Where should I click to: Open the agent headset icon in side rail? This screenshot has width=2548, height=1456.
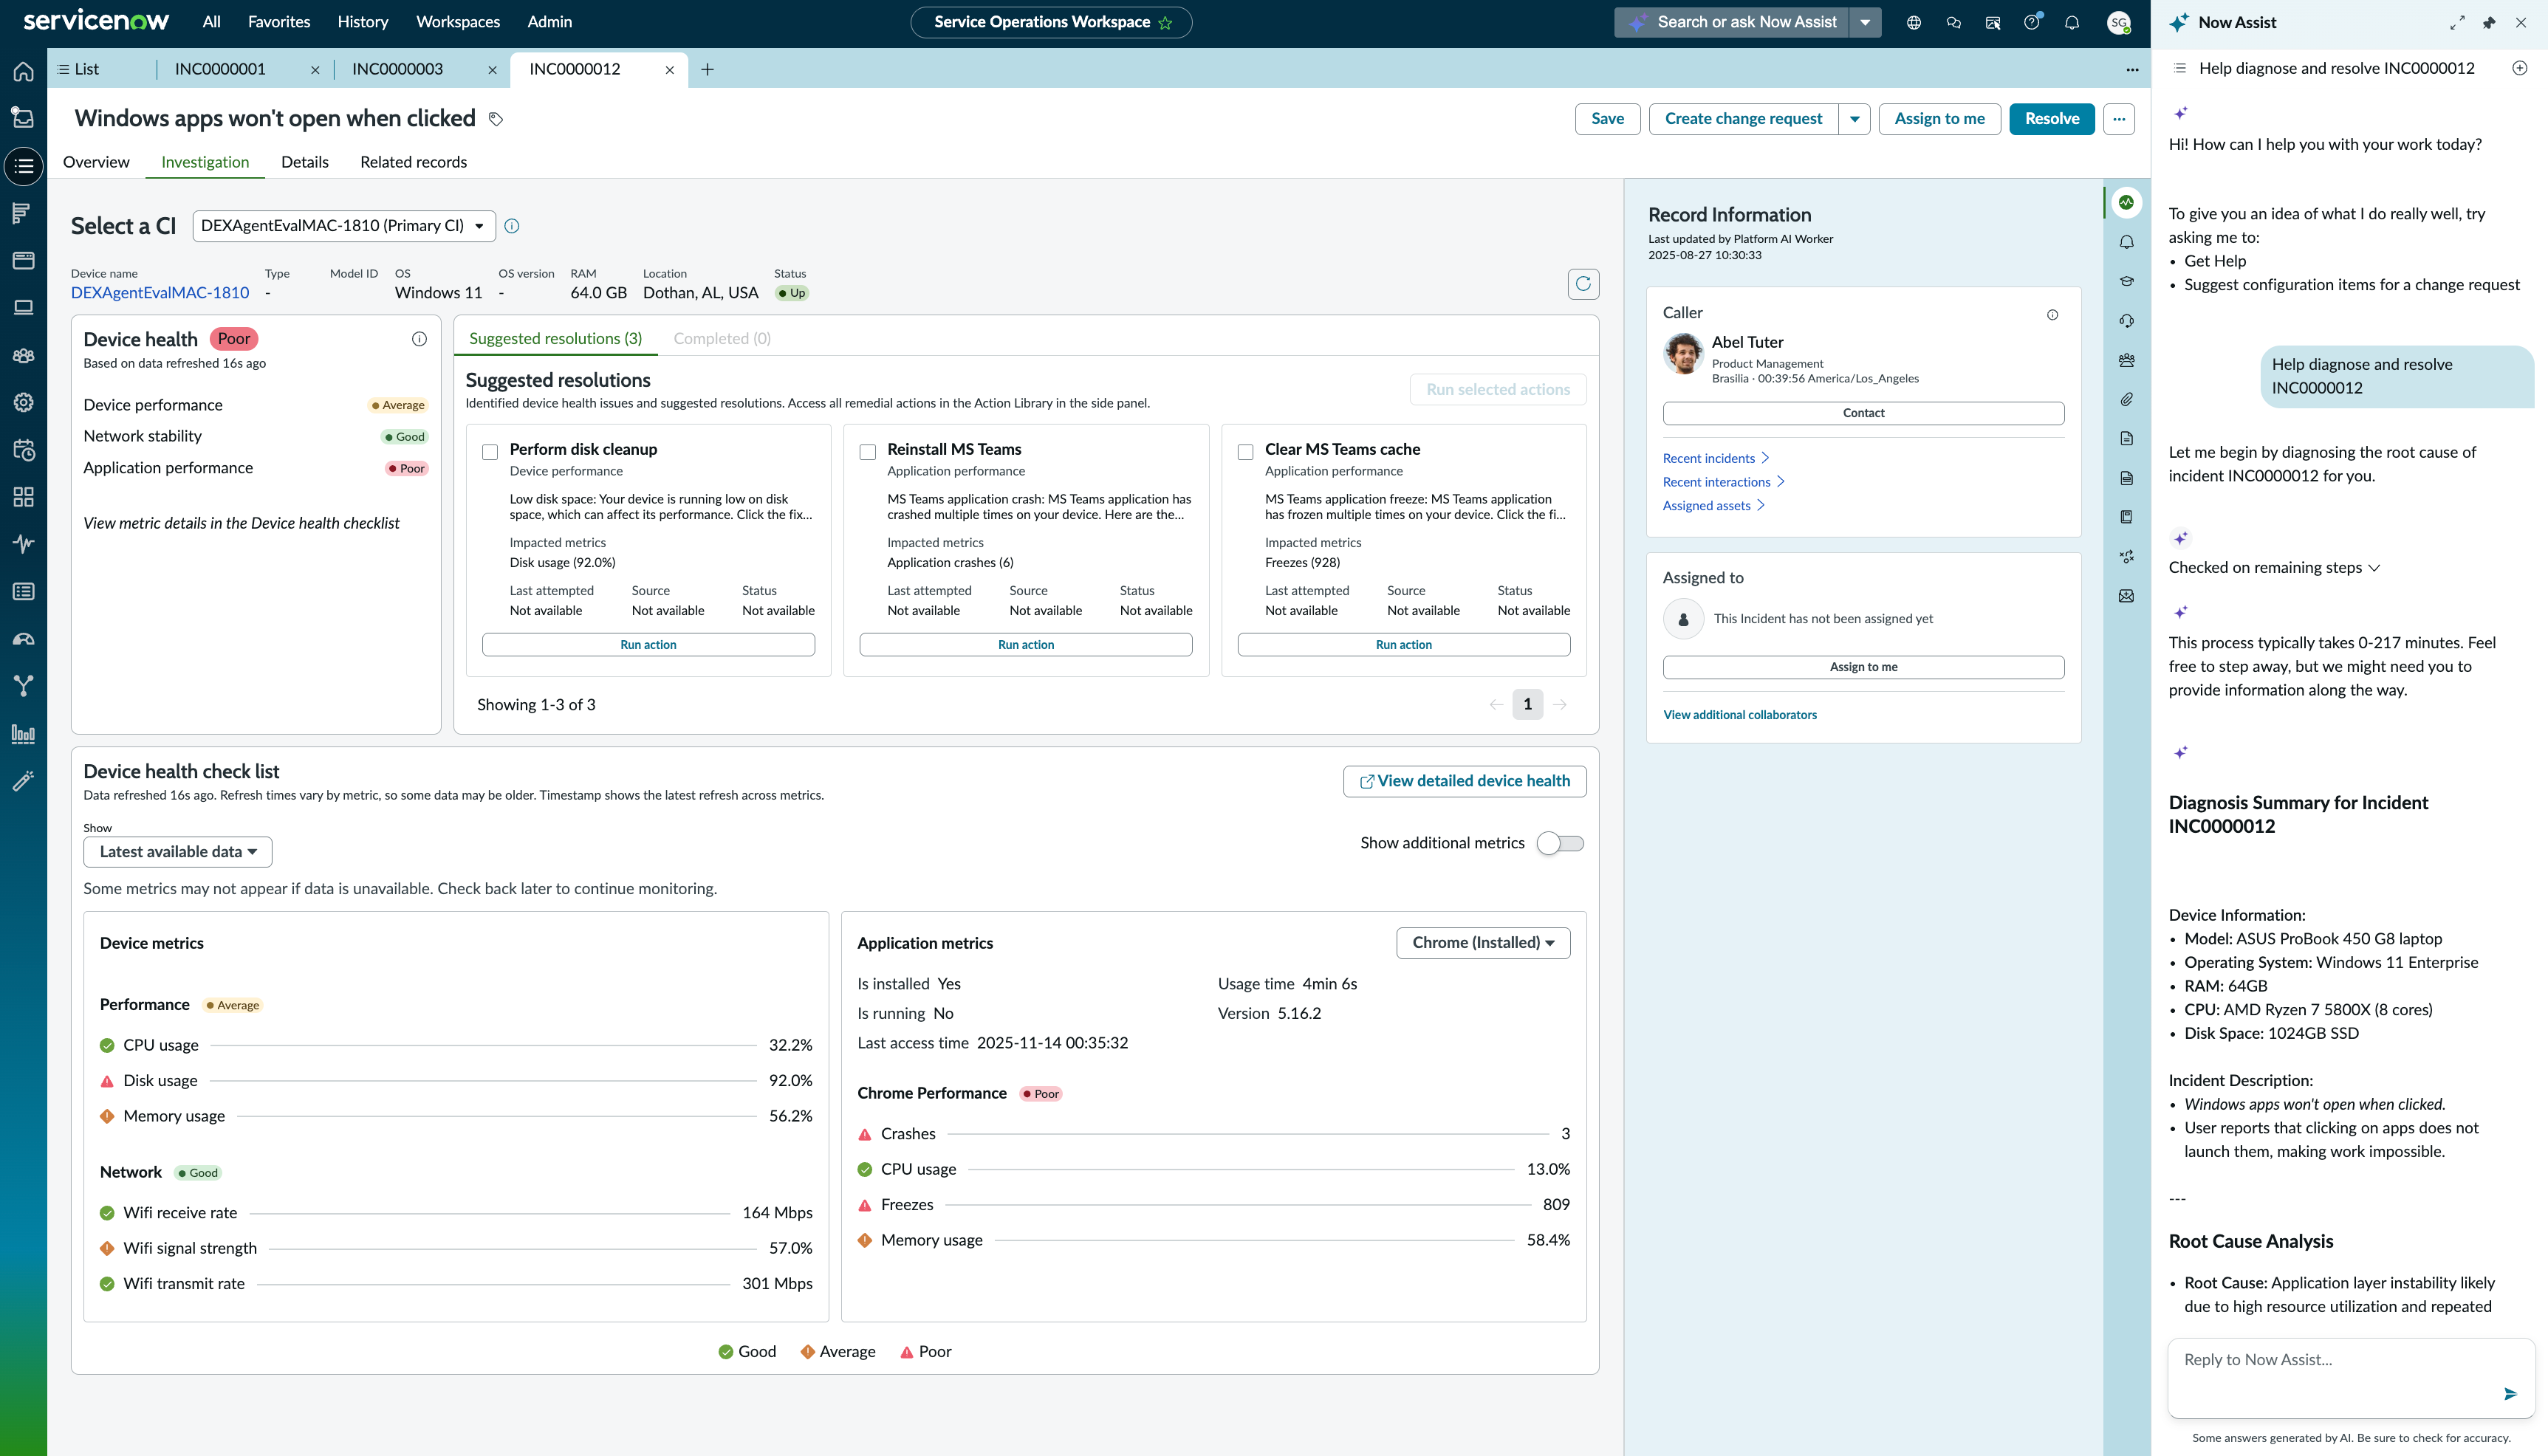(x=2126, y=321)
